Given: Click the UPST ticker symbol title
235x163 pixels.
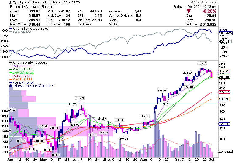Looking at the screenshot, I should (14, 2).
